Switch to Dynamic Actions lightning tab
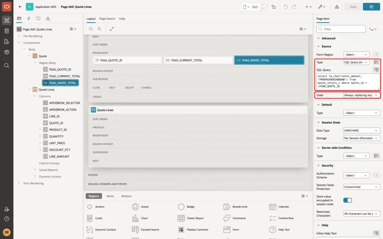 28,19
